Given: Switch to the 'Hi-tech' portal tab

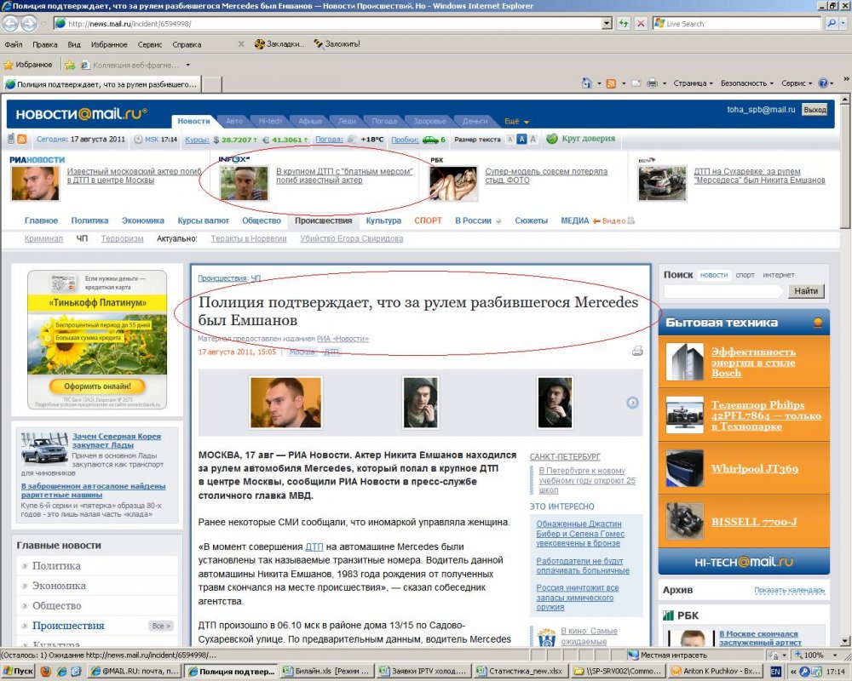Looking at the screenshot, I should tap(270, 122).
